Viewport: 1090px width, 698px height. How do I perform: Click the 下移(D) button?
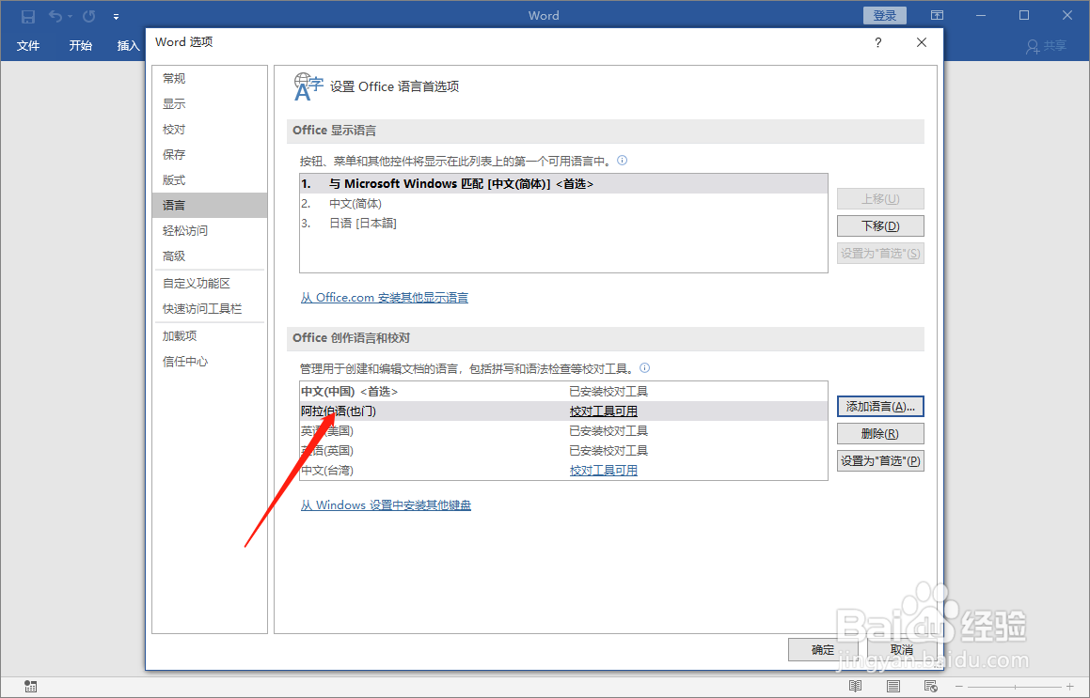(x=880, y=226)
